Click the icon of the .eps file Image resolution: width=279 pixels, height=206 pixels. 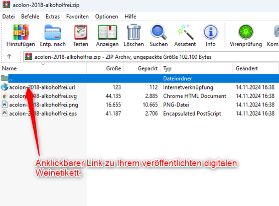click(5, 114)
